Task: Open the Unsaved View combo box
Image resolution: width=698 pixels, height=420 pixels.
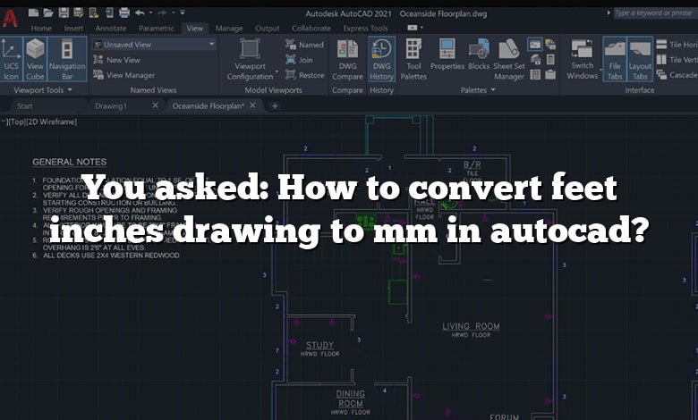Action: (154, 45)
